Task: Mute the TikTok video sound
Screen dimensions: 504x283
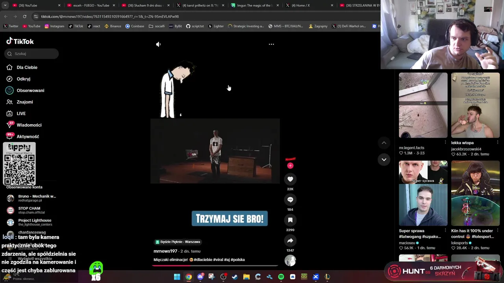Action: tap(158, 44)
